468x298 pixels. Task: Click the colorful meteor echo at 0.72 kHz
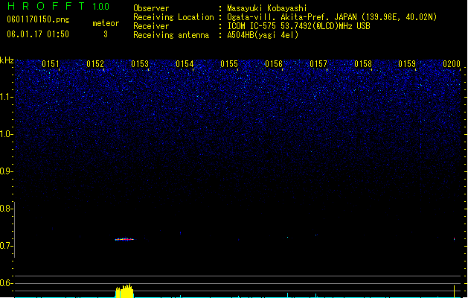click(x=124, y=239)
